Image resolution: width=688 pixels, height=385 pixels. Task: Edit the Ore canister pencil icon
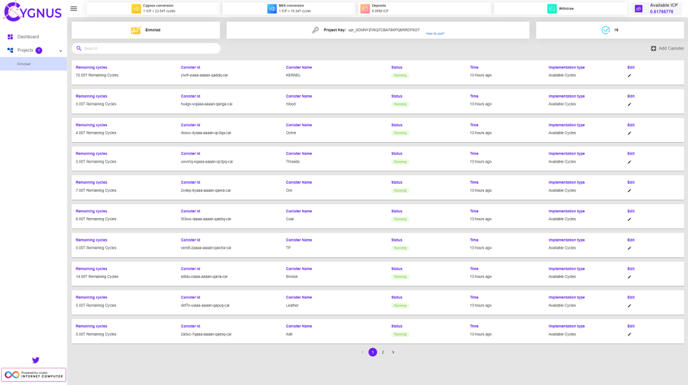[x=630, y=190]
